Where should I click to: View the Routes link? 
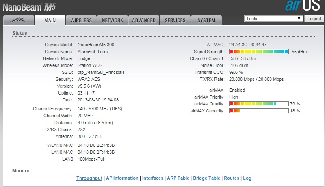click(232, 178)
